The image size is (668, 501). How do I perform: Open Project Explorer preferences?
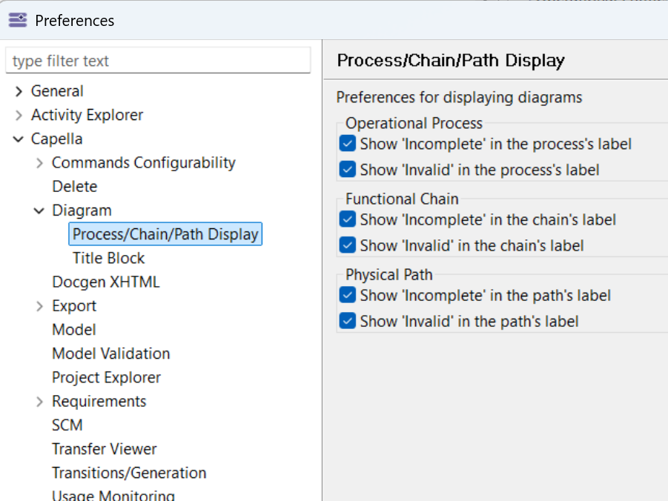point(107,377)
